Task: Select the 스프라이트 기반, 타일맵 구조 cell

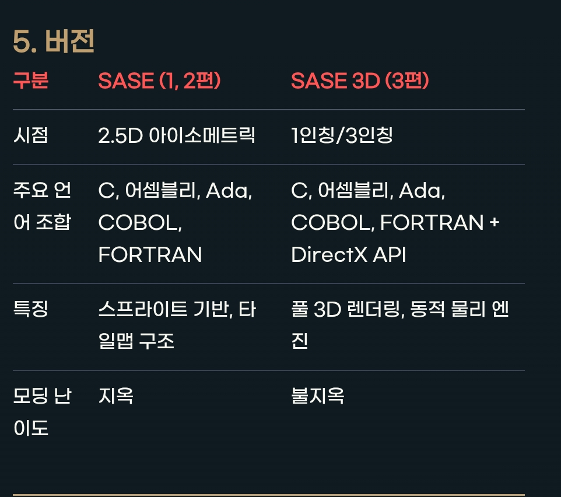Action: [177, 325]
